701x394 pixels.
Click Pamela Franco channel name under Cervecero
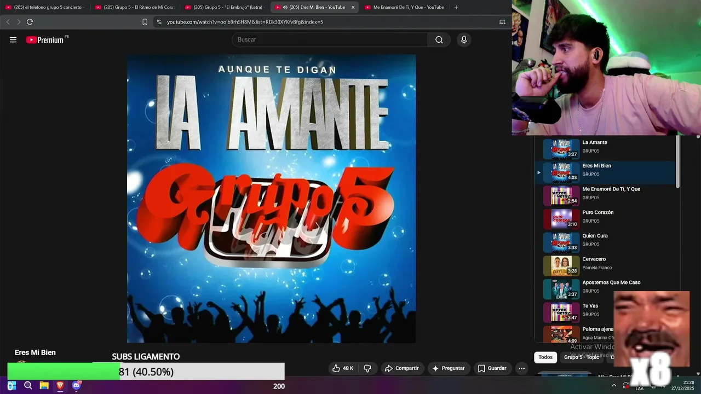[597, 268]
